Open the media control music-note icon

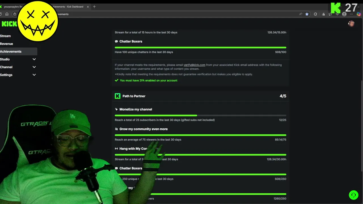[323, 14]
